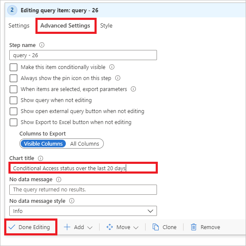This screenshot has width=246, height=246.
Task: Tick Show Export to Excel button checkbox
Action: [x=14, y=122]
